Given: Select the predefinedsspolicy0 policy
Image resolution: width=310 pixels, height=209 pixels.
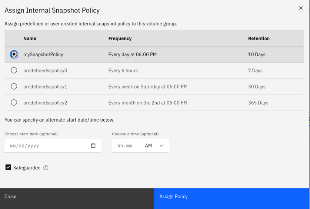Looking at the screenshot, I should coord(14,70).
